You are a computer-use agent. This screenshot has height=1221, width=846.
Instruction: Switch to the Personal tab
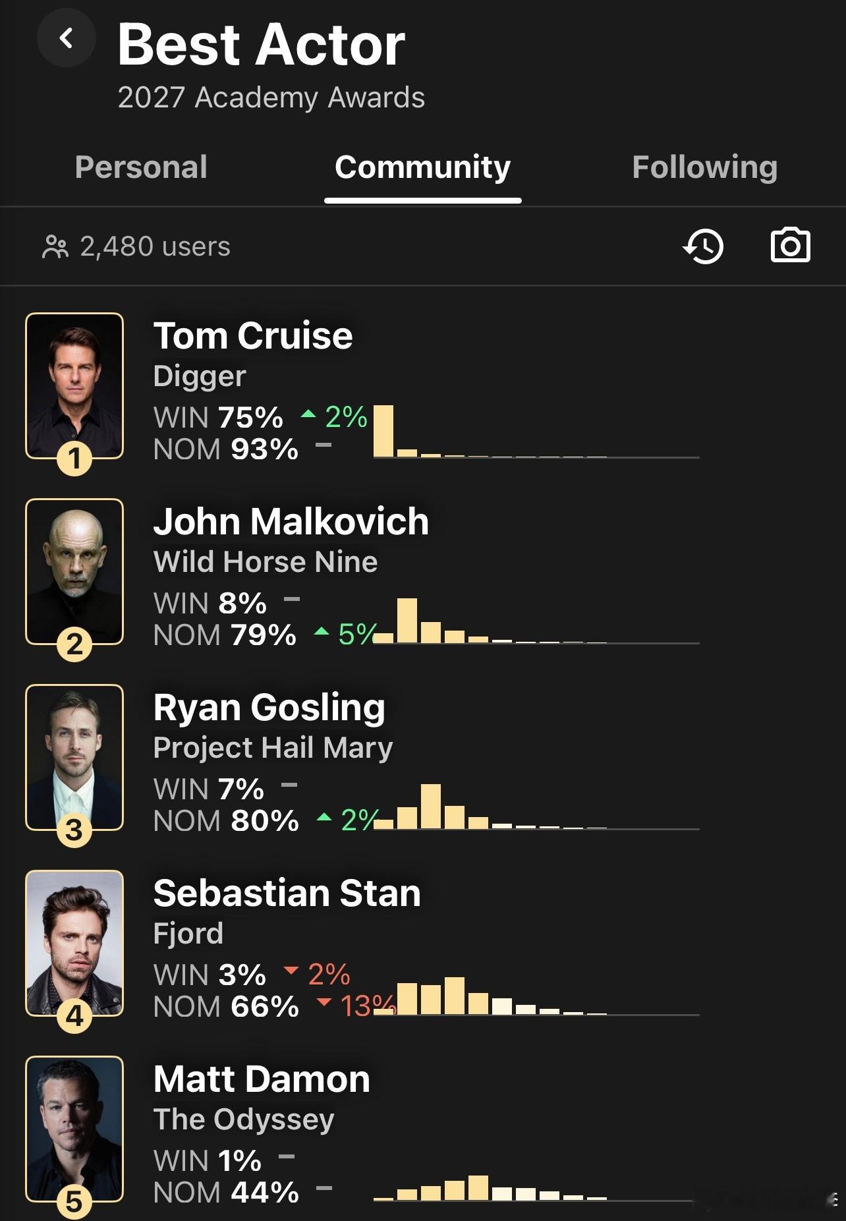point(141,167)
